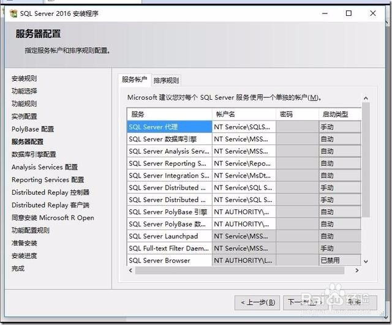Open startup type dropdown for SQL Server 代理
Image resolution: width=392 pixels, height=325 pixels.
[340, 127]
